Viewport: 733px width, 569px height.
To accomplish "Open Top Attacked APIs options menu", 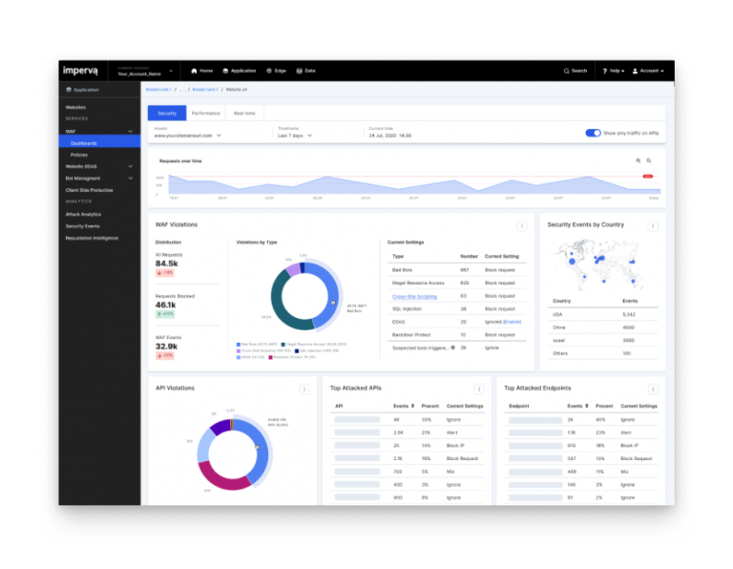I will [x=479, y=389].
